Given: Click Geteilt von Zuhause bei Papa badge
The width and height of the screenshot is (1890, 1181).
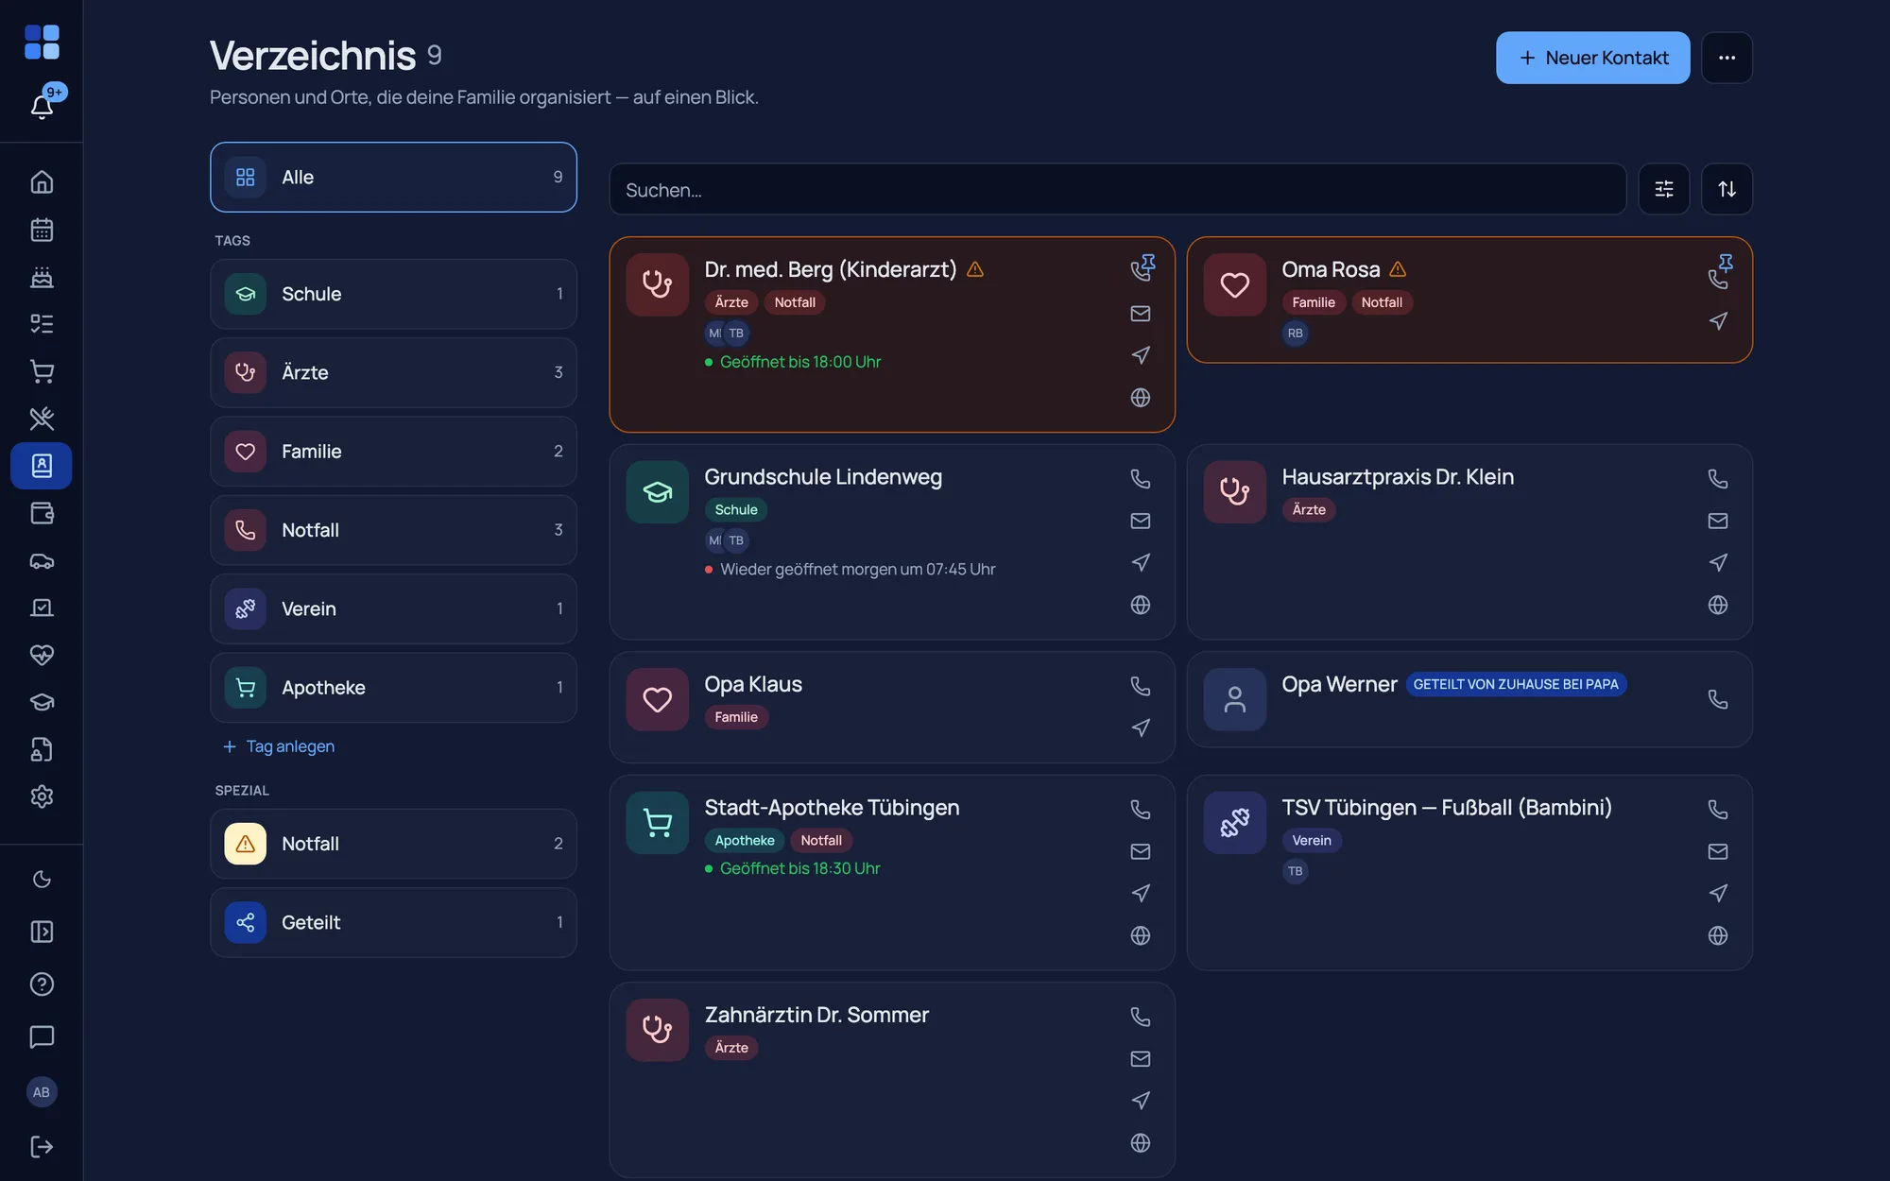Looking at the screenshot, I should click(x=1516, y=684).
